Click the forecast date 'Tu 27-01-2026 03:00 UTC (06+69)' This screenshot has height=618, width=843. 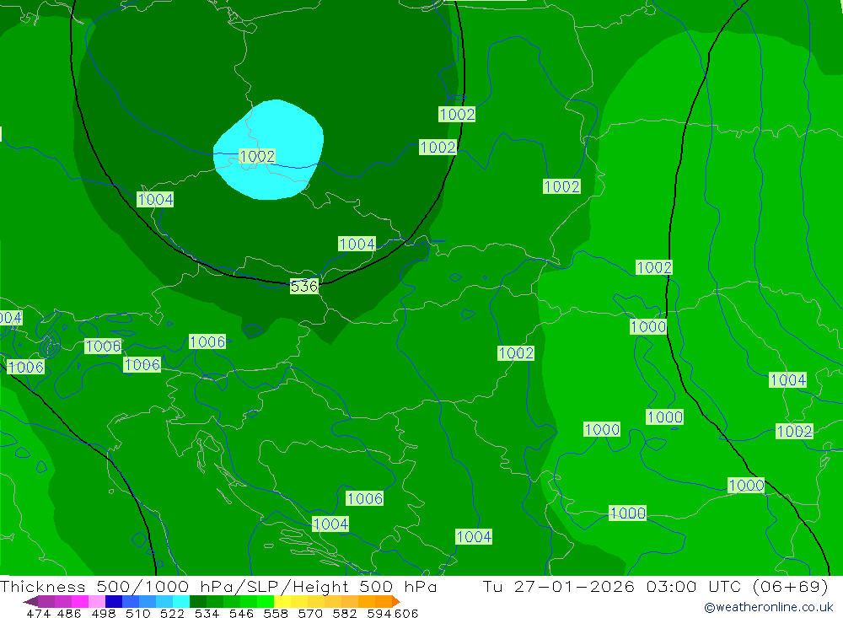click(655, 586)
